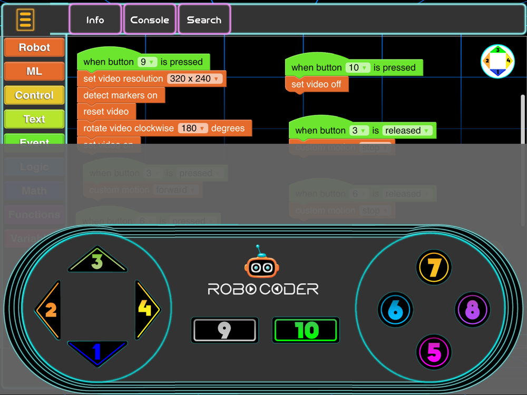527x395 pixels.
Task: Tap gamepad right arrow button 4
Action: click(148, 310)
